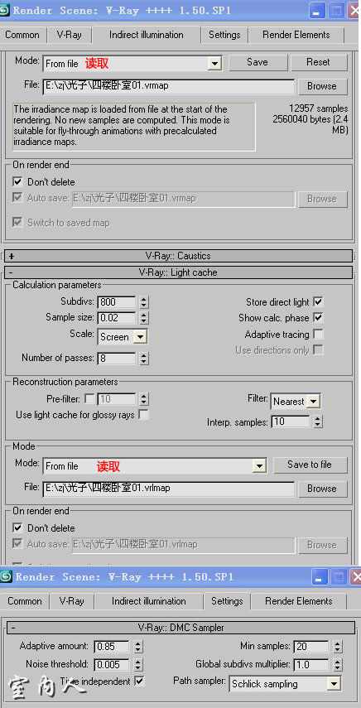Disable Store direct light checkbox
Screen dimensions: 361x708
[318, 301]
